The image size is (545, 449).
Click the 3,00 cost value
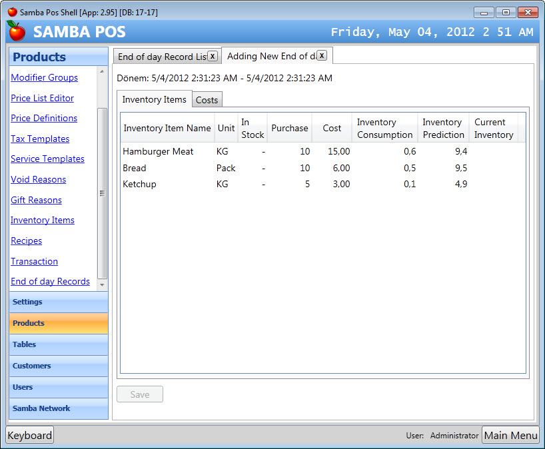pos(341,184)
